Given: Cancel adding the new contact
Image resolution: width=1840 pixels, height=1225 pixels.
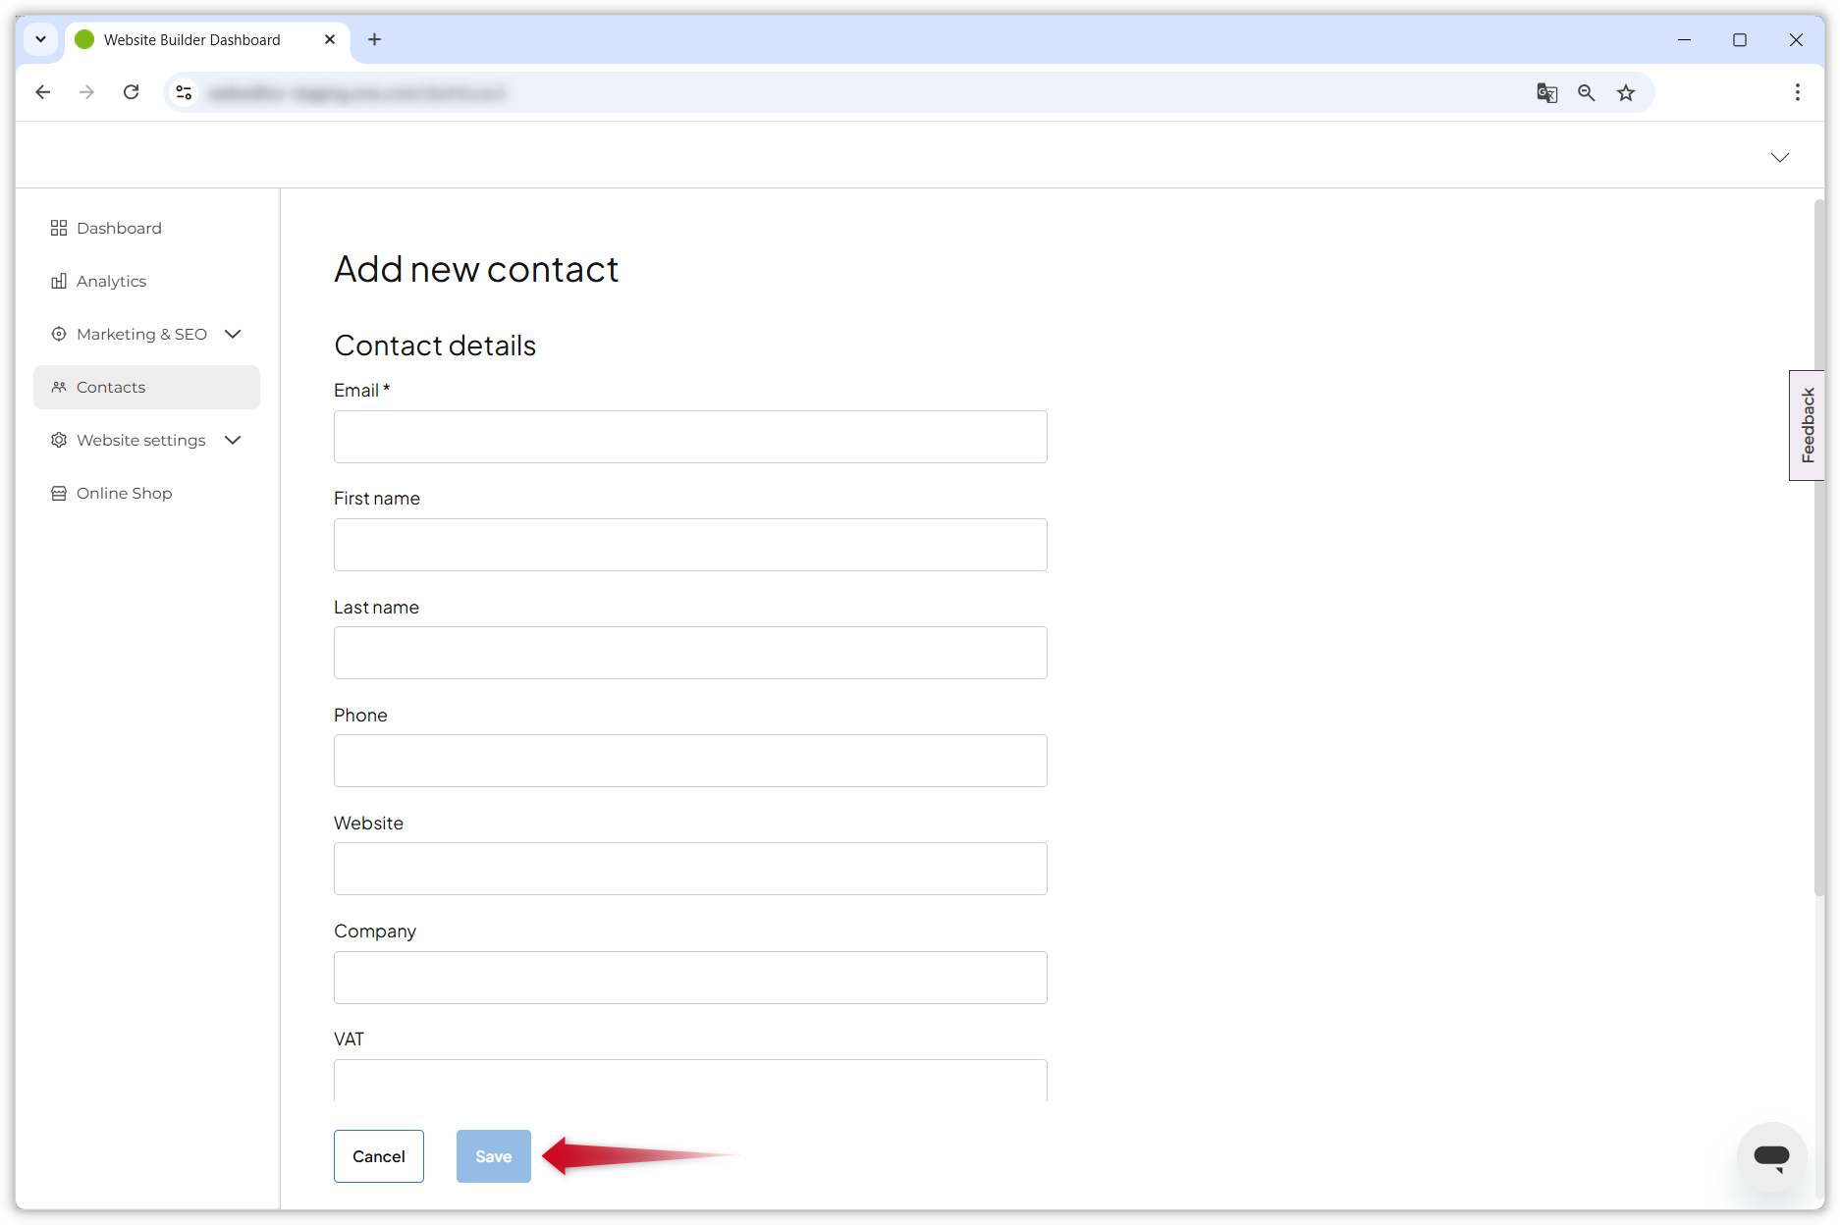Looking at the screenshot, I should point(378,1156).
